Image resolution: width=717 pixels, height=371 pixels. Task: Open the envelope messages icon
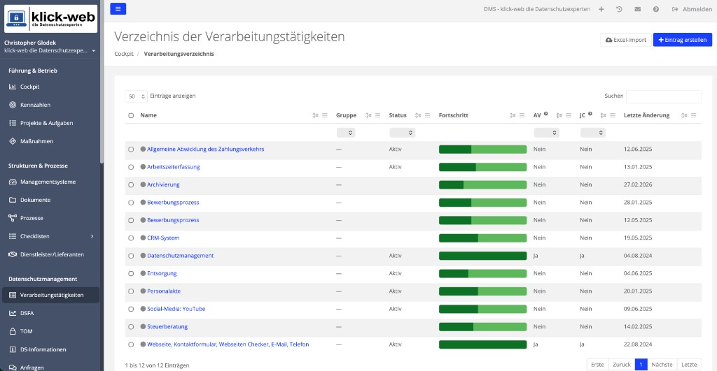(637, 9)
